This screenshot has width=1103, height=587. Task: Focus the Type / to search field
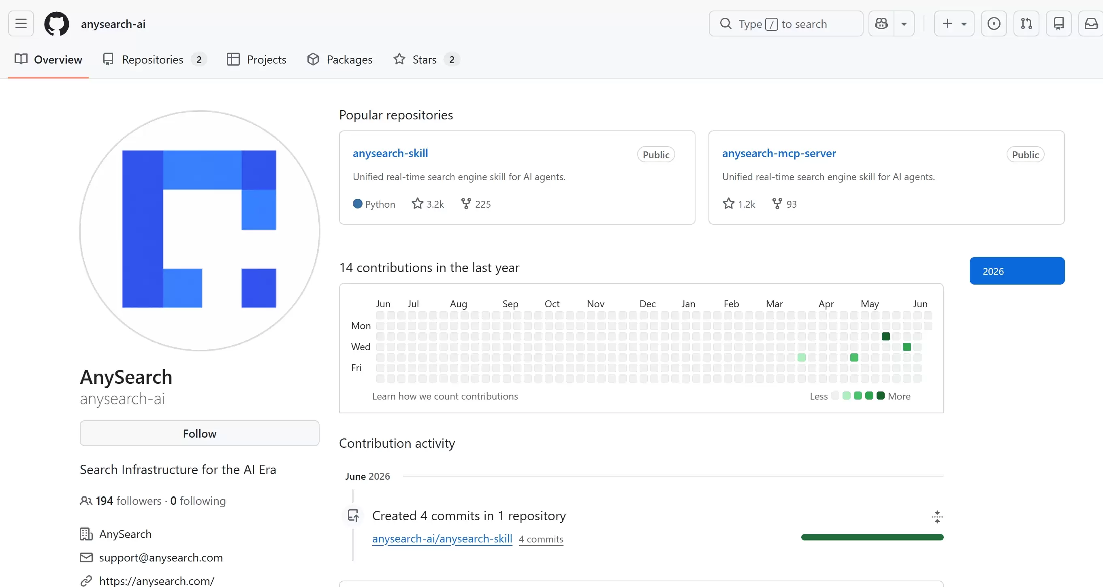click(786, 23)
